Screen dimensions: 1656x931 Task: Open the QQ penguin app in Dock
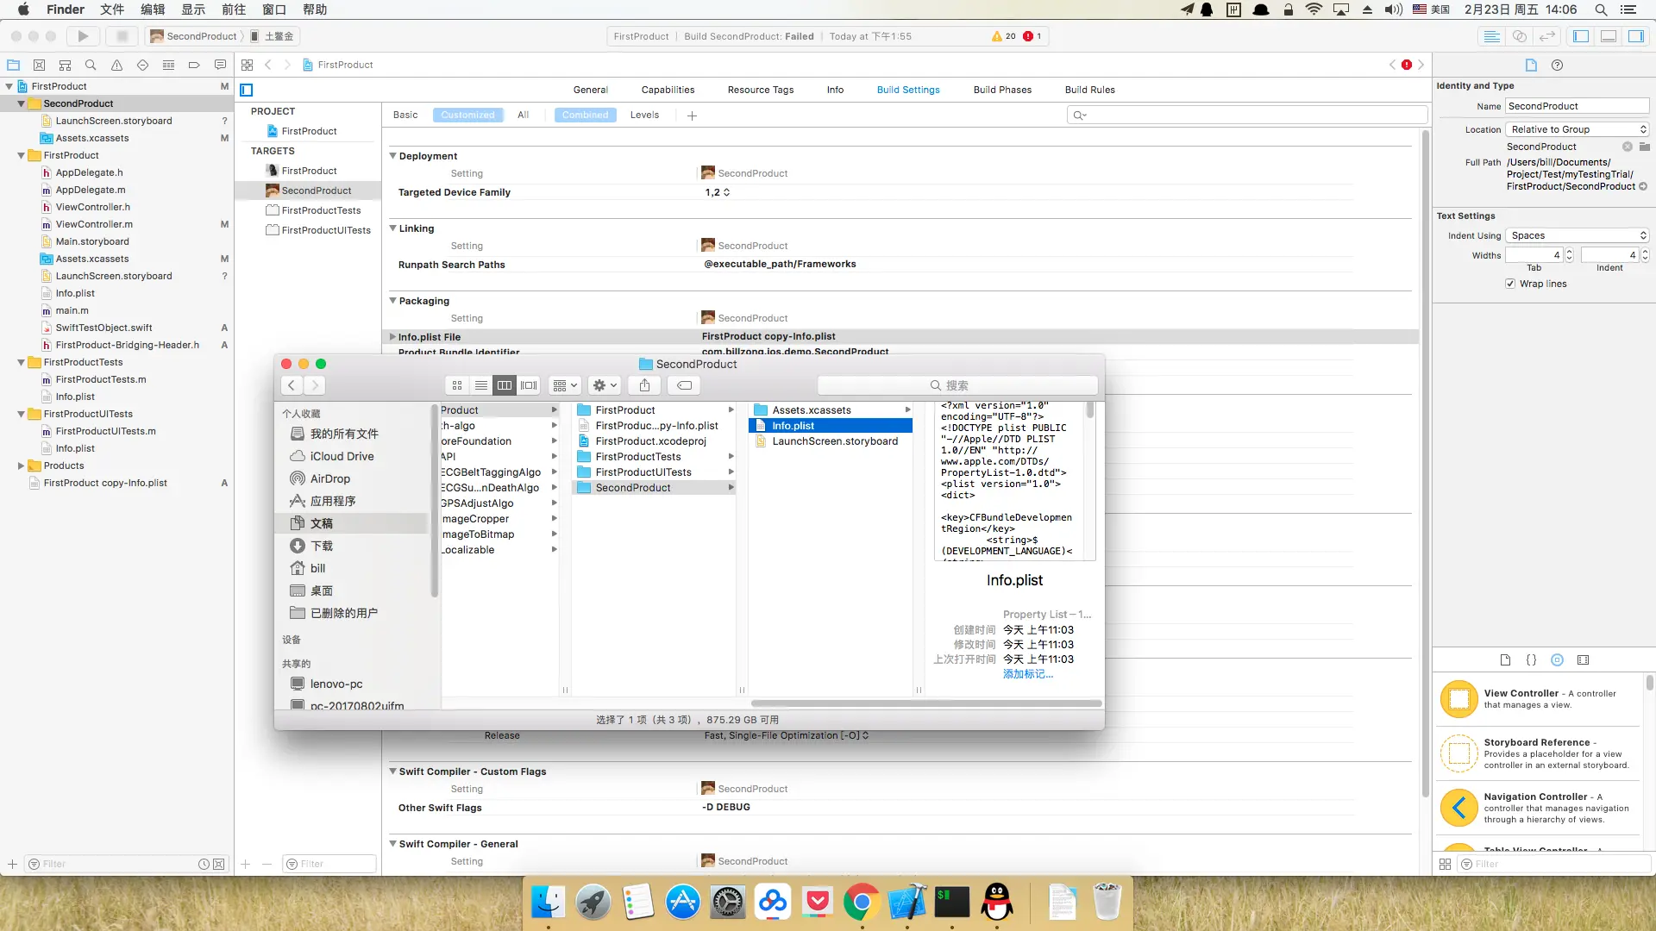(x=997, y=903)
